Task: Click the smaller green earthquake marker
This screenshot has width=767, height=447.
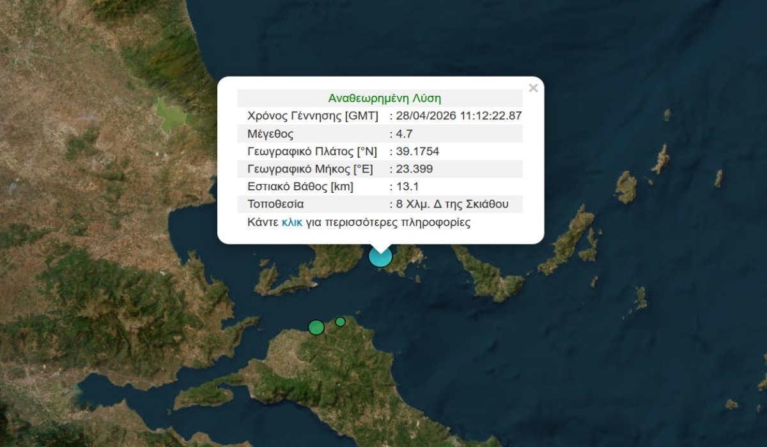Action: 341,321
